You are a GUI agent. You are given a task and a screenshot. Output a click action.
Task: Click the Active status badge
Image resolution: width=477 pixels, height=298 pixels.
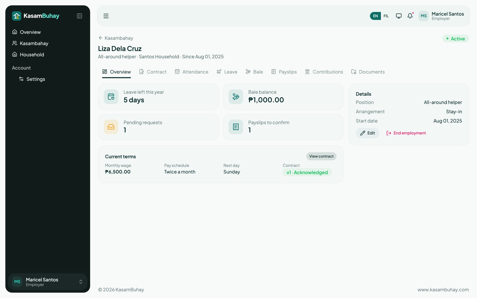456,39
